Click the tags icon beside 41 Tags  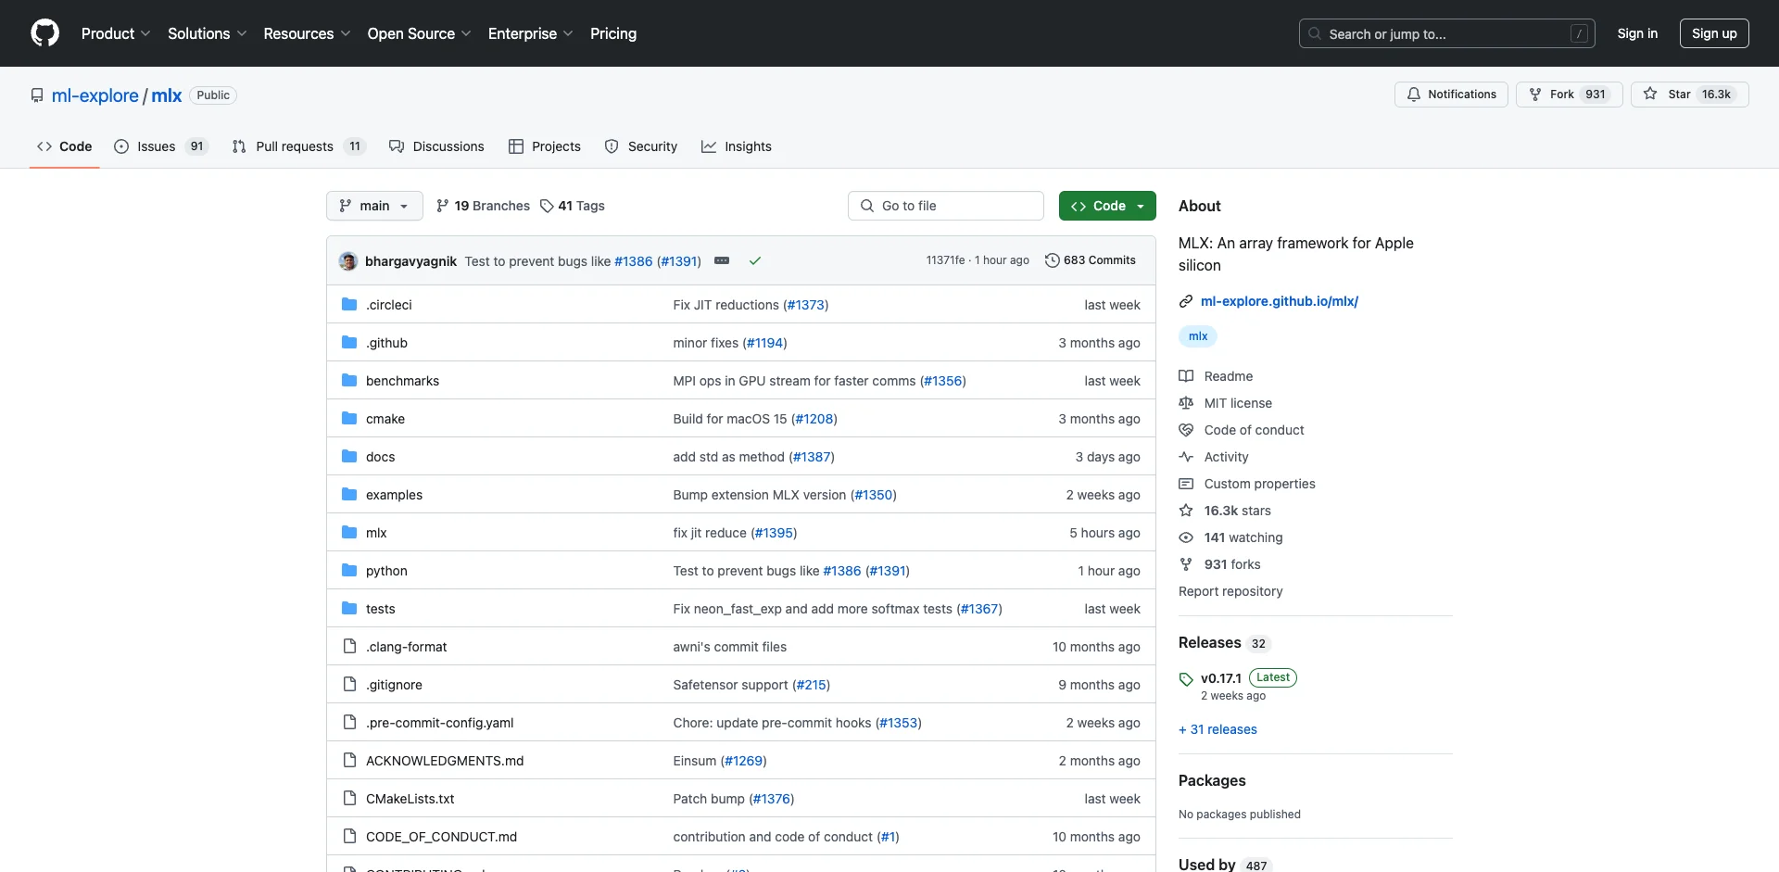tap(547, 206)
